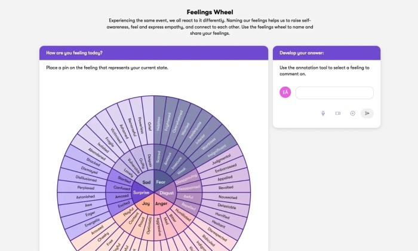Choose the Disgust core feeling segment

pos(166,193)
